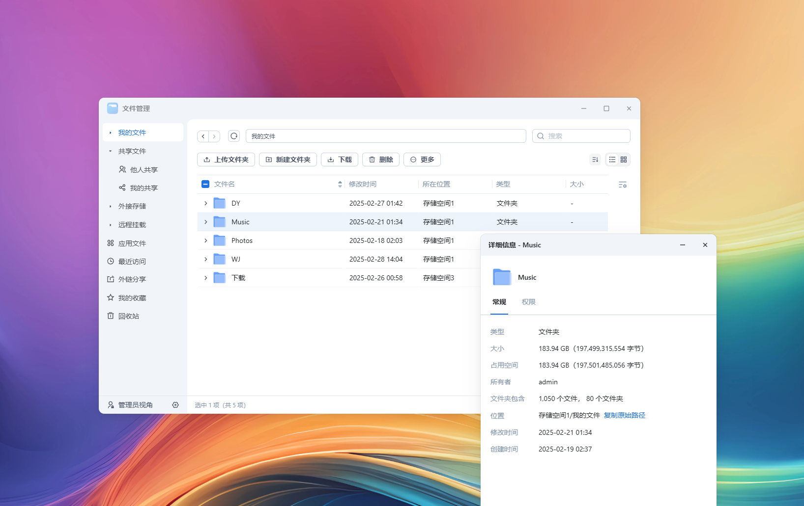Click the large Music folder icon in details panel
Image resolution: width=804 pixels, height=506 pixels.
click(x=502, y=277)
